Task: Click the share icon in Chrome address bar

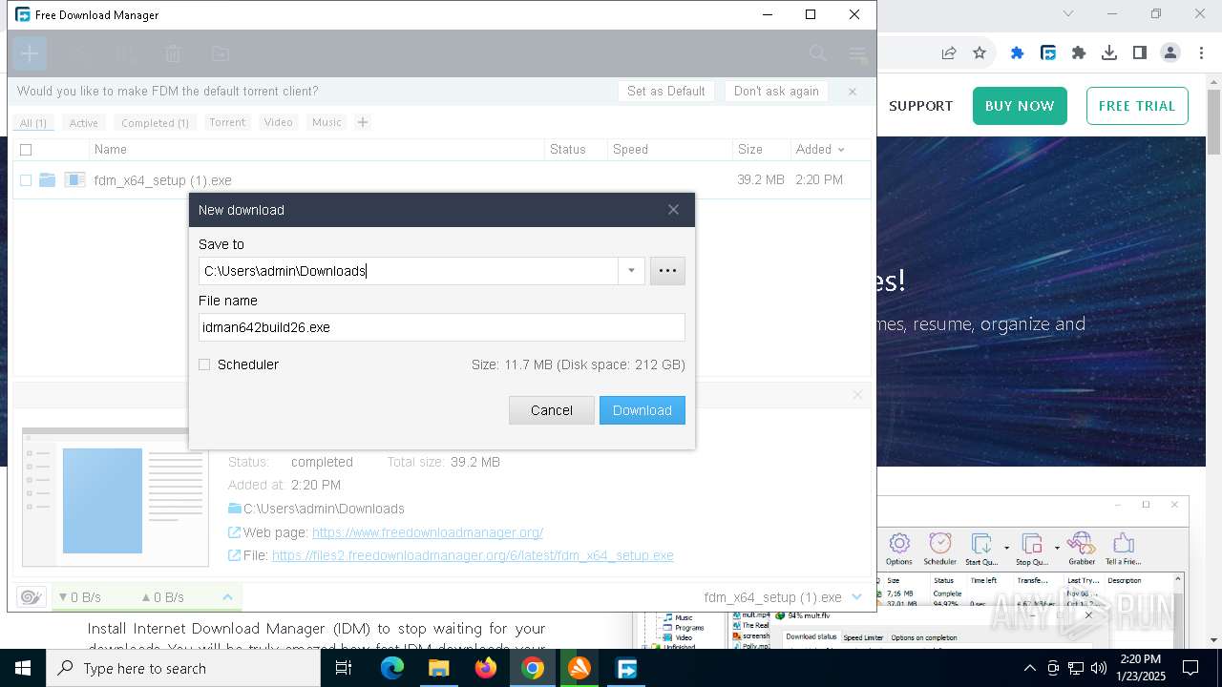Action: pyautogui.click(x=948, y=53)
